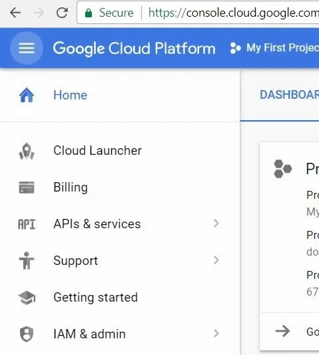Click the Secure label in address bar
Image resolution: width=319 pixels, height=355 pixels.
click(x=117, y=13)
